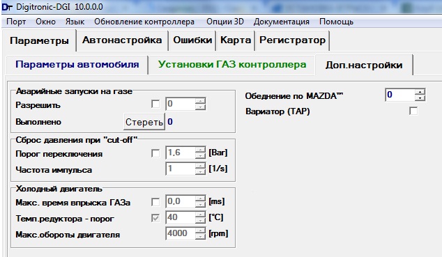Click the Холодный двигатель group title
The width and height of the screenshot is (442, 257).
[x=59, y=189]
